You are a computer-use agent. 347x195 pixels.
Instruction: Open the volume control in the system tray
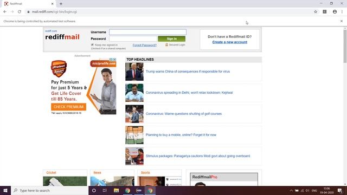click(x=307, y=191)
